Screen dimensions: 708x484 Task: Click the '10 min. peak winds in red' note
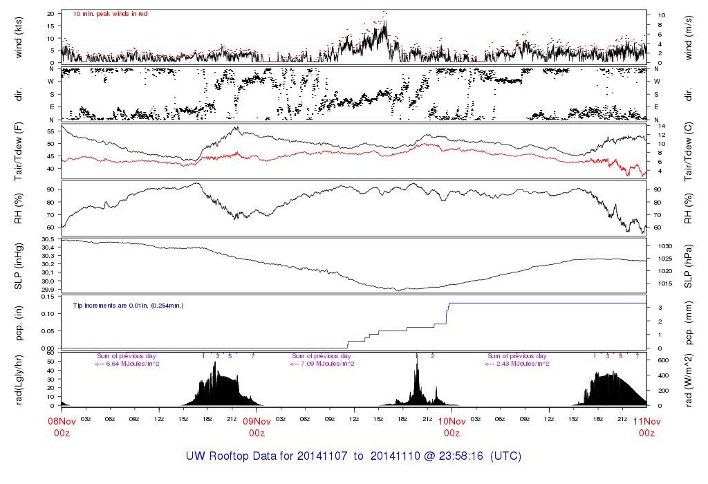coord(110,14)
